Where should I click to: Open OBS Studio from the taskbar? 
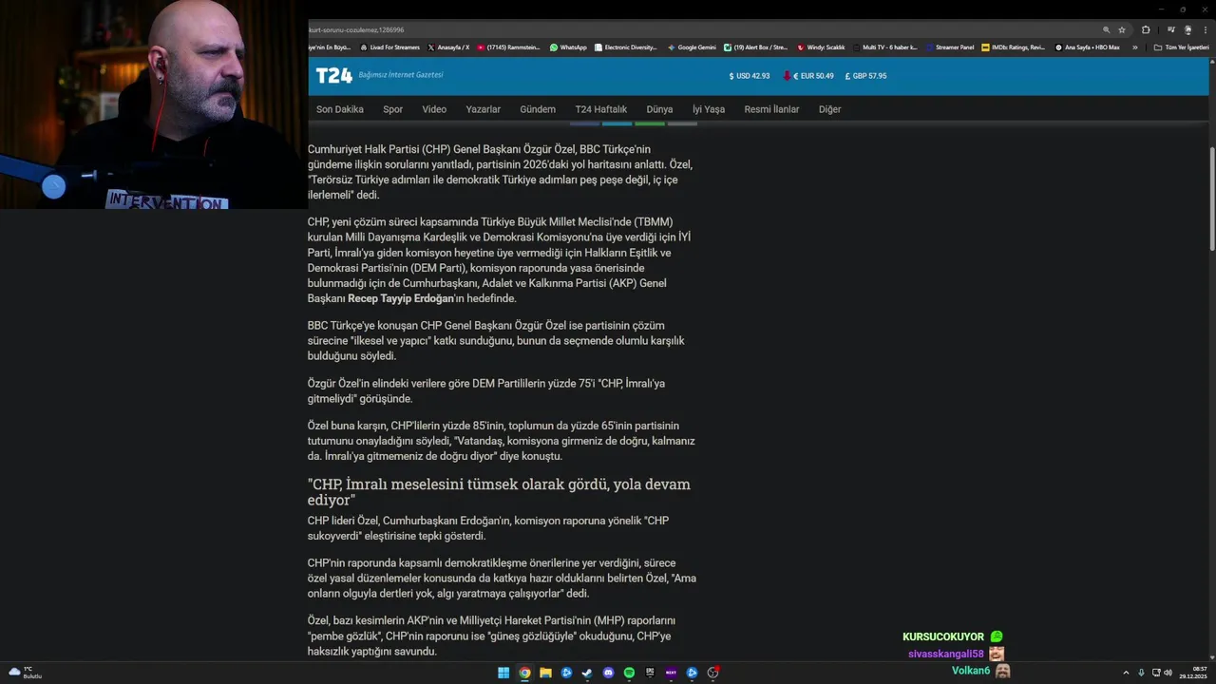pyautogui.click(x=712, y=673)
